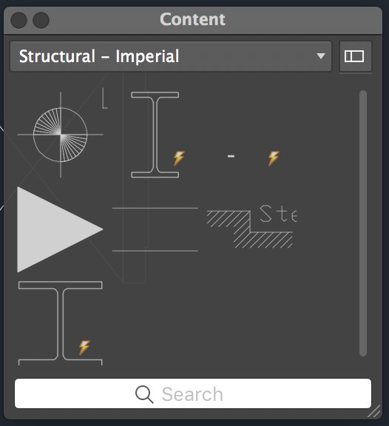
Task: Toggle the library panel view button
Action: point(355,56)
